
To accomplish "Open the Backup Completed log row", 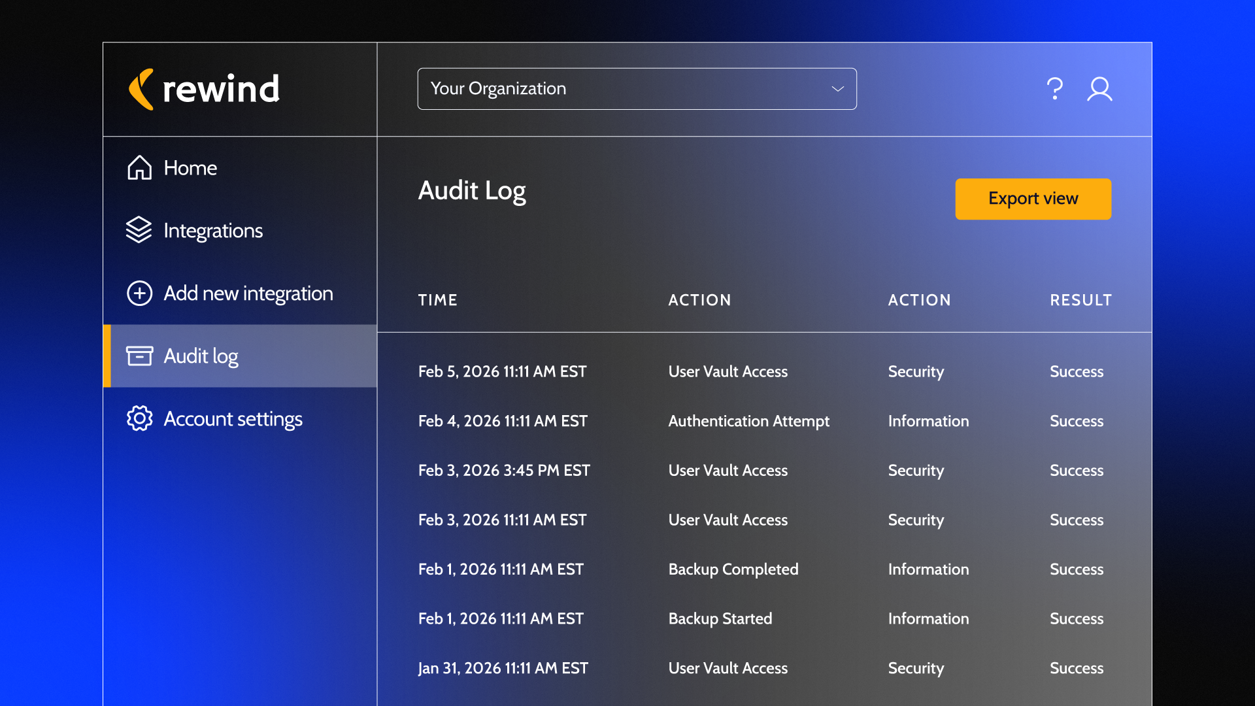I will click(733, 569).
